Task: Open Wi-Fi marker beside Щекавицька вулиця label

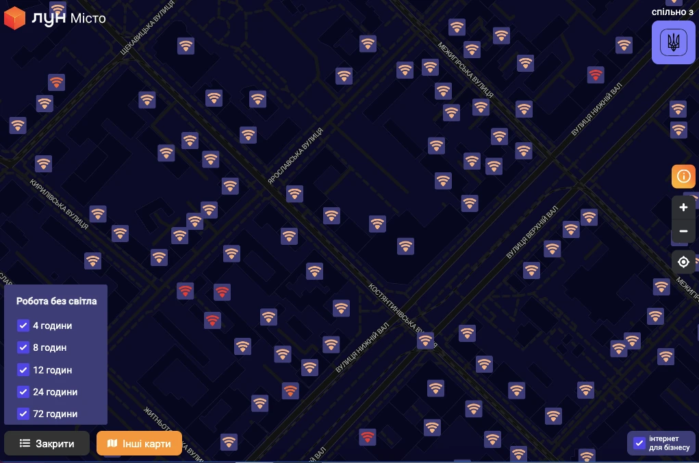Action: click(x=186, y=46)
